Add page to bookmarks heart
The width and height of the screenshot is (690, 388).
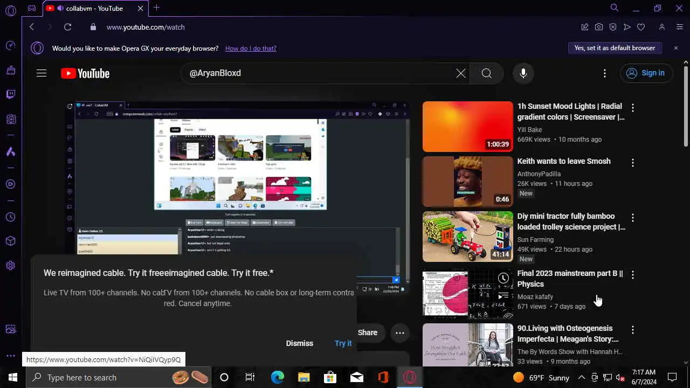641,27
